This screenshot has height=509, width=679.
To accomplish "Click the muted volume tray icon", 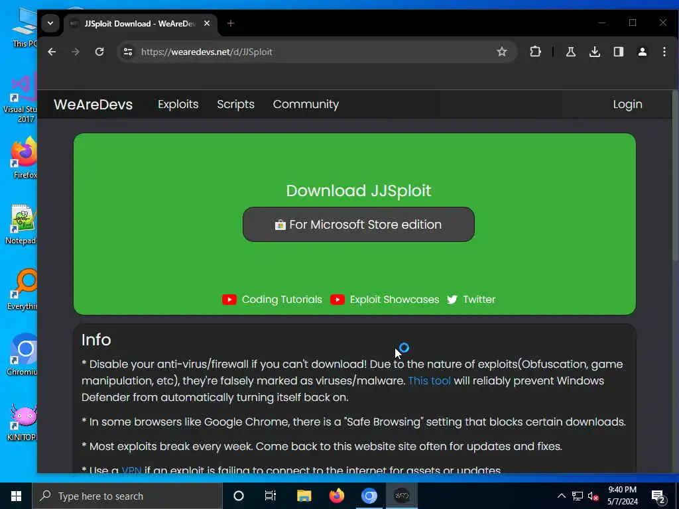I will [593, 496].
